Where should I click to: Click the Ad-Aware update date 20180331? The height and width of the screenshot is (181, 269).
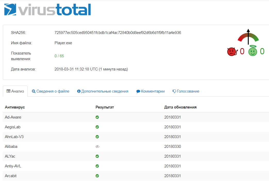click(173, 117)
